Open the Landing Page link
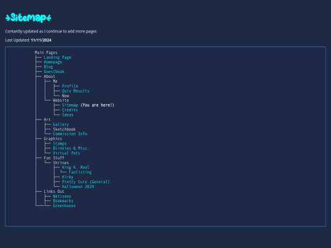 tap(58, 58)
